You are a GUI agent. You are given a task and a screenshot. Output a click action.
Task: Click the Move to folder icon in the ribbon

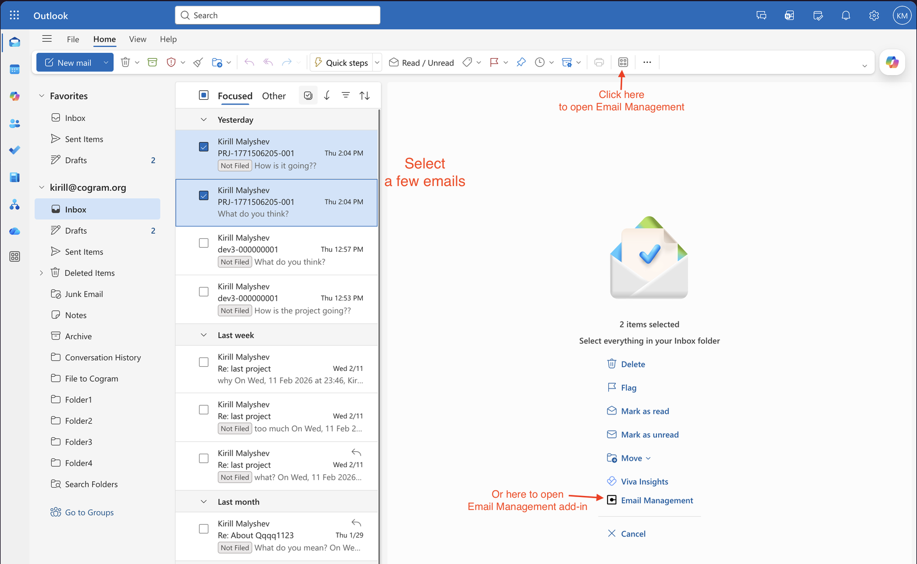click(x=217, y=62)
